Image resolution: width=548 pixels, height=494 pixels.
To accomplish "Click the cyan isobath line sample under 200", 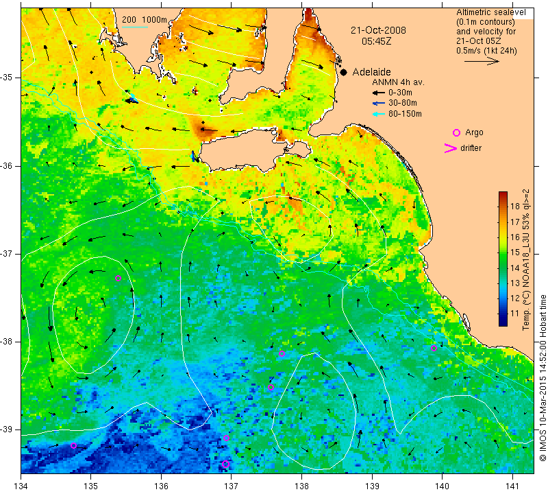I will pos(134,27).
